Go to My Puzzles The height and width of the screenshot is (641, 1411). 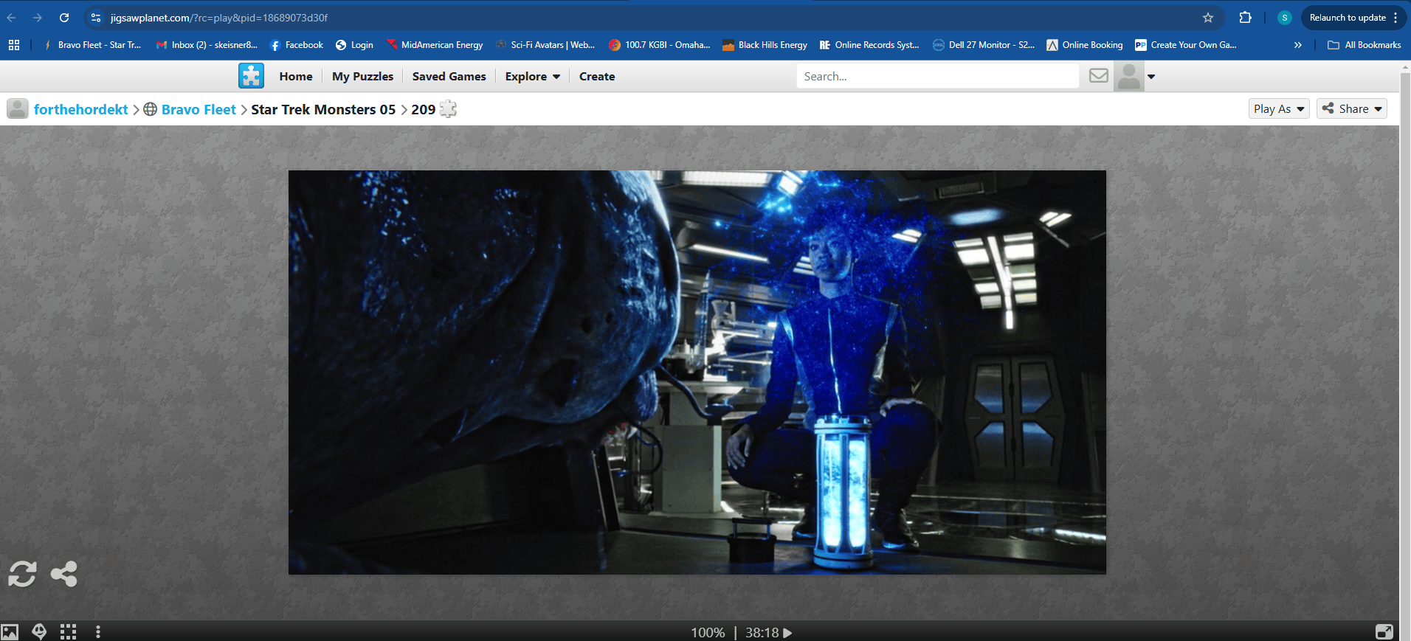pos(362,77)
